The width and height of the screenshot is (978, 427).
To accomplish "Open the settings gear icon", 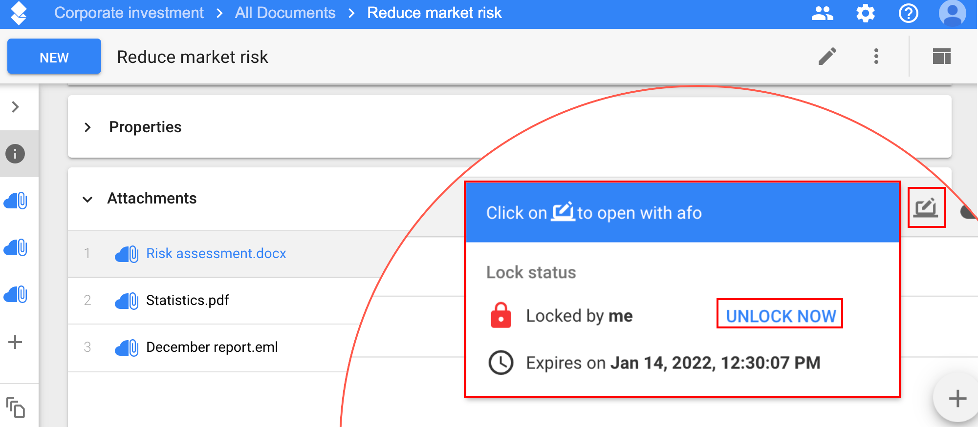I will point(866,13).
